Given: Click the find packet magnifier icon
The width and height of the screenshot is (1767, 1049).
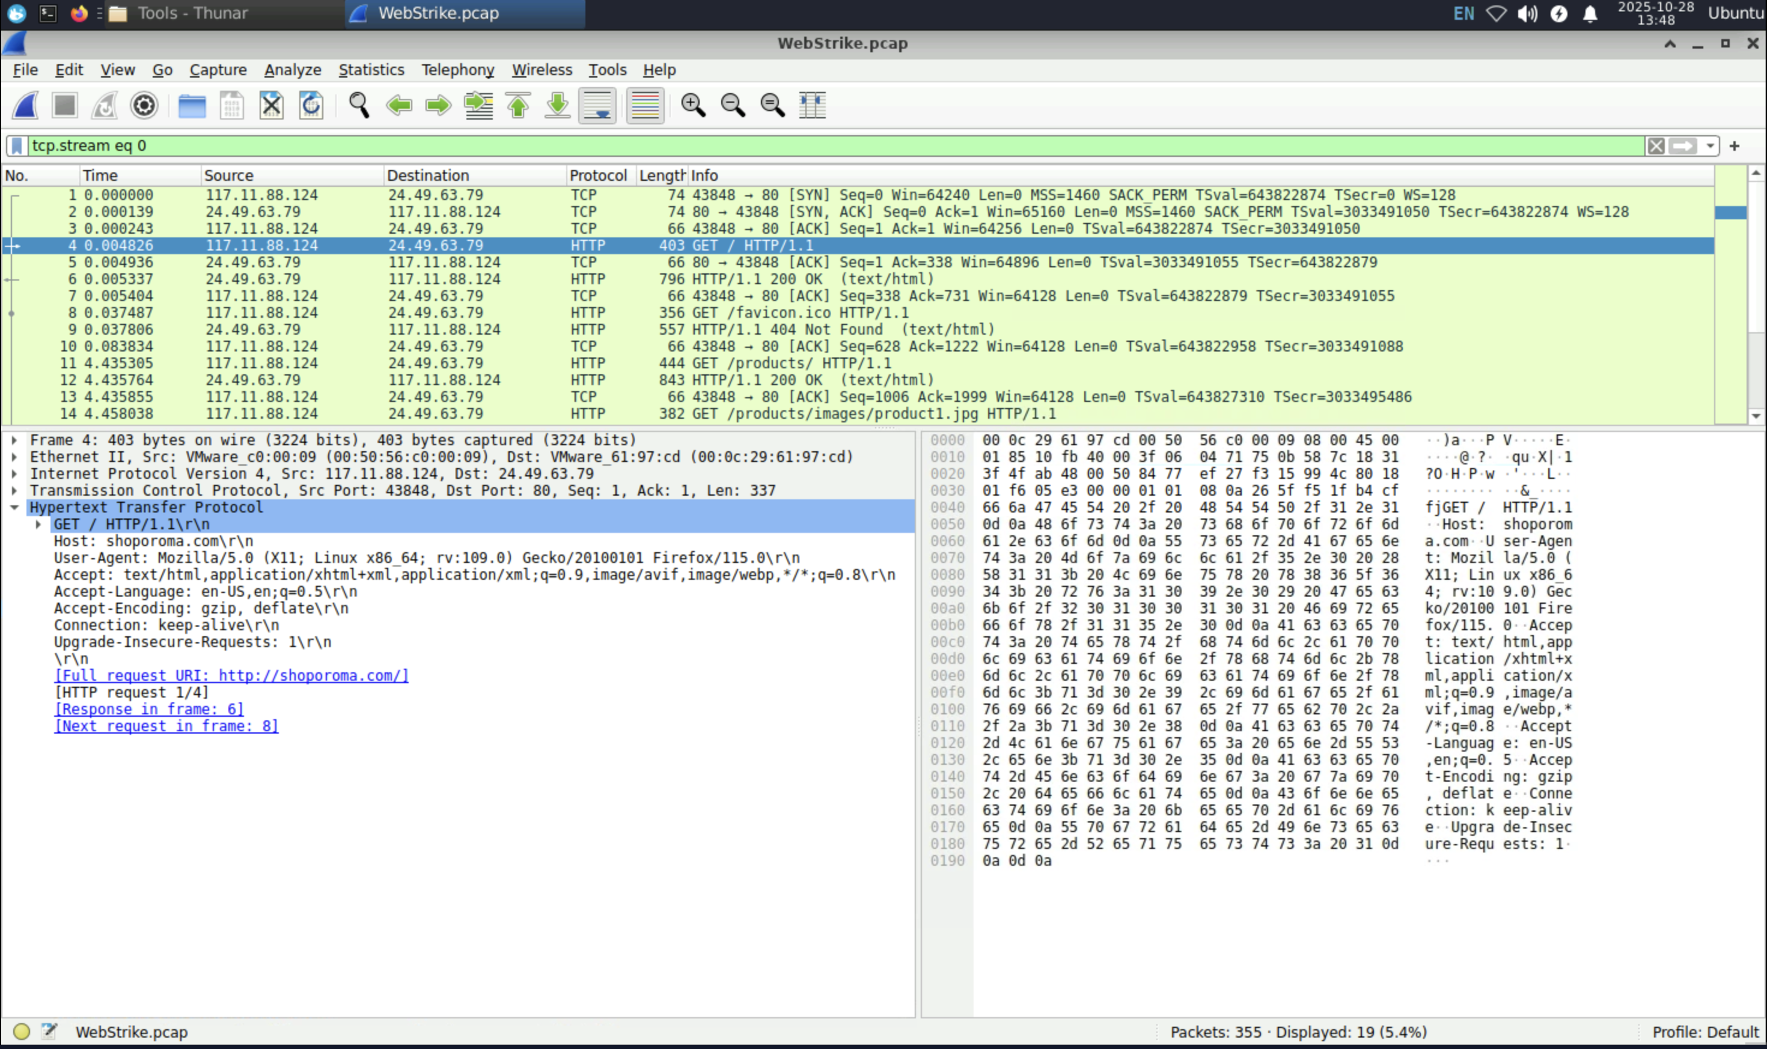Looking at the screenshot, I should click(x=359, y=106).
